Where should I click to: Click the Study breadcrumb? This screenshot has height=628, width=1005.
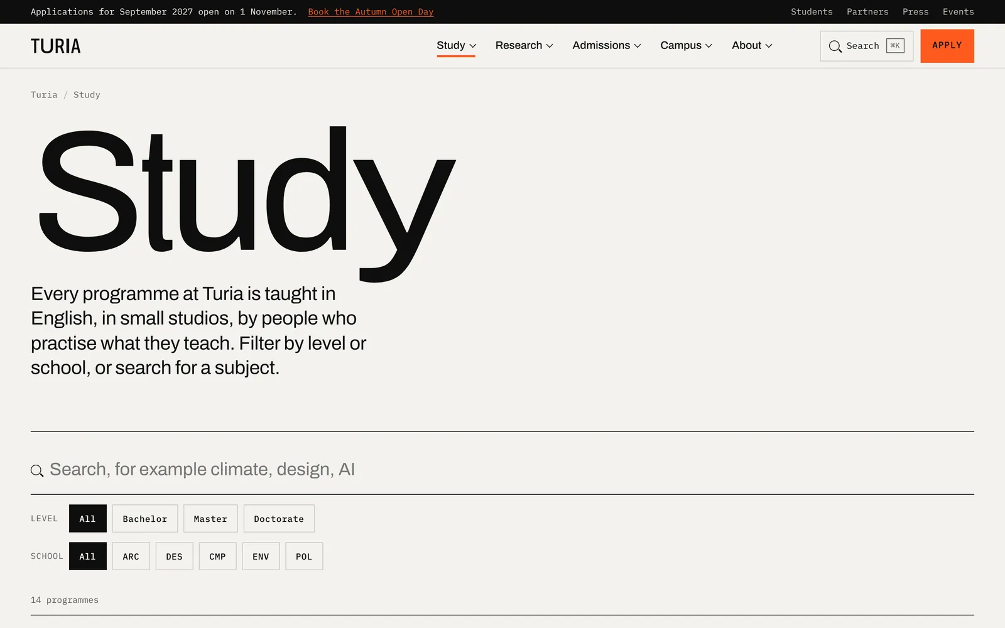point(87,95)
